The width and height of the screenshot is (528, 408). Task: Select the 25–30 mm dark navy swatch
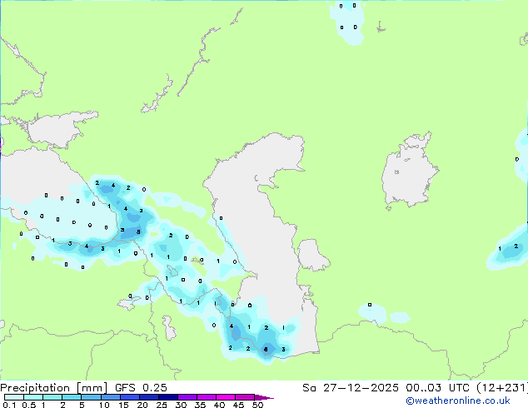(x=168, y=397)
